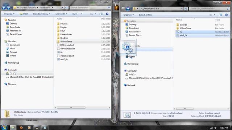232x130 pixels.
Task: Select WillowGame folder in ZBL_PatchPublic window
Action: [x=185, y=28]
